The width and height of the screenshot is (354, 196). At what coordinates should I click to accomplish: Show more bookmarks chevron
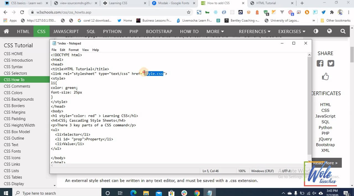[314, 20]
